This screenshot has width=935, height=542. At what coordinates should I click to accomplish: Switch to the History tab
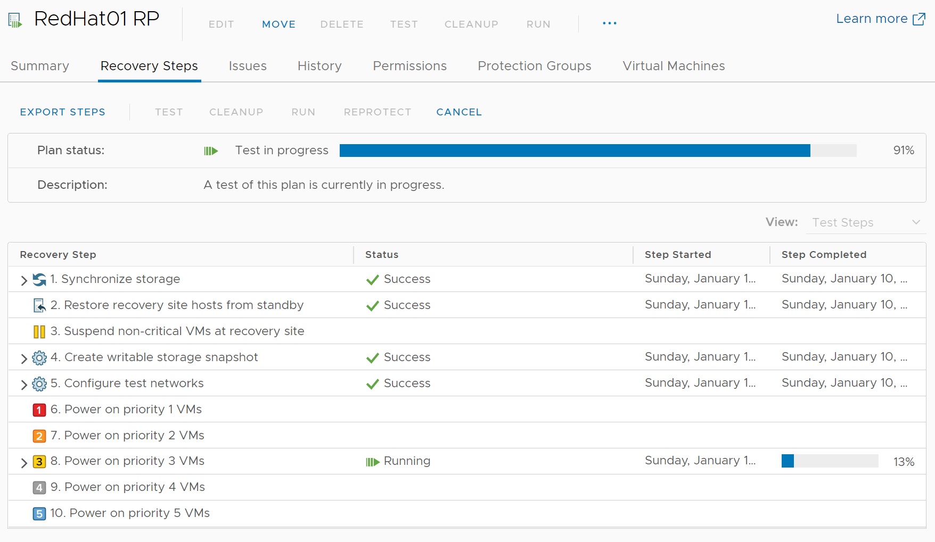click(319, 66)
